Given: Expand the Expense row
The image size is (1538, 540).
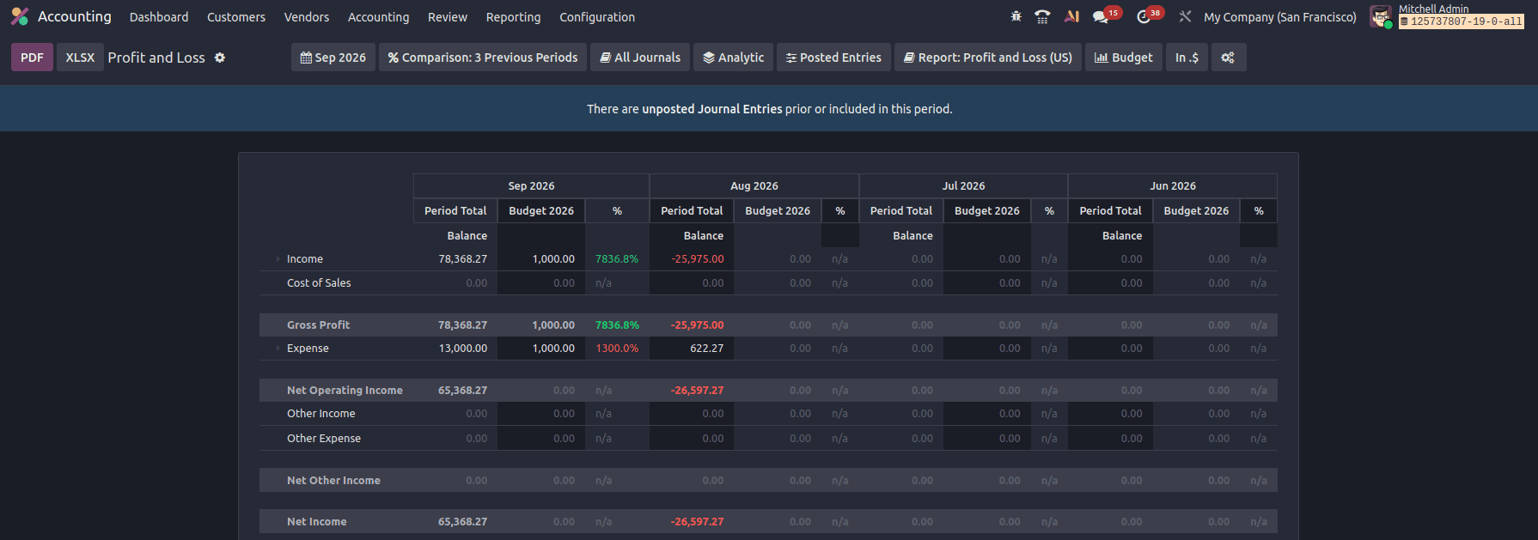Looking at the screenshot, I should tap(278, 349).
